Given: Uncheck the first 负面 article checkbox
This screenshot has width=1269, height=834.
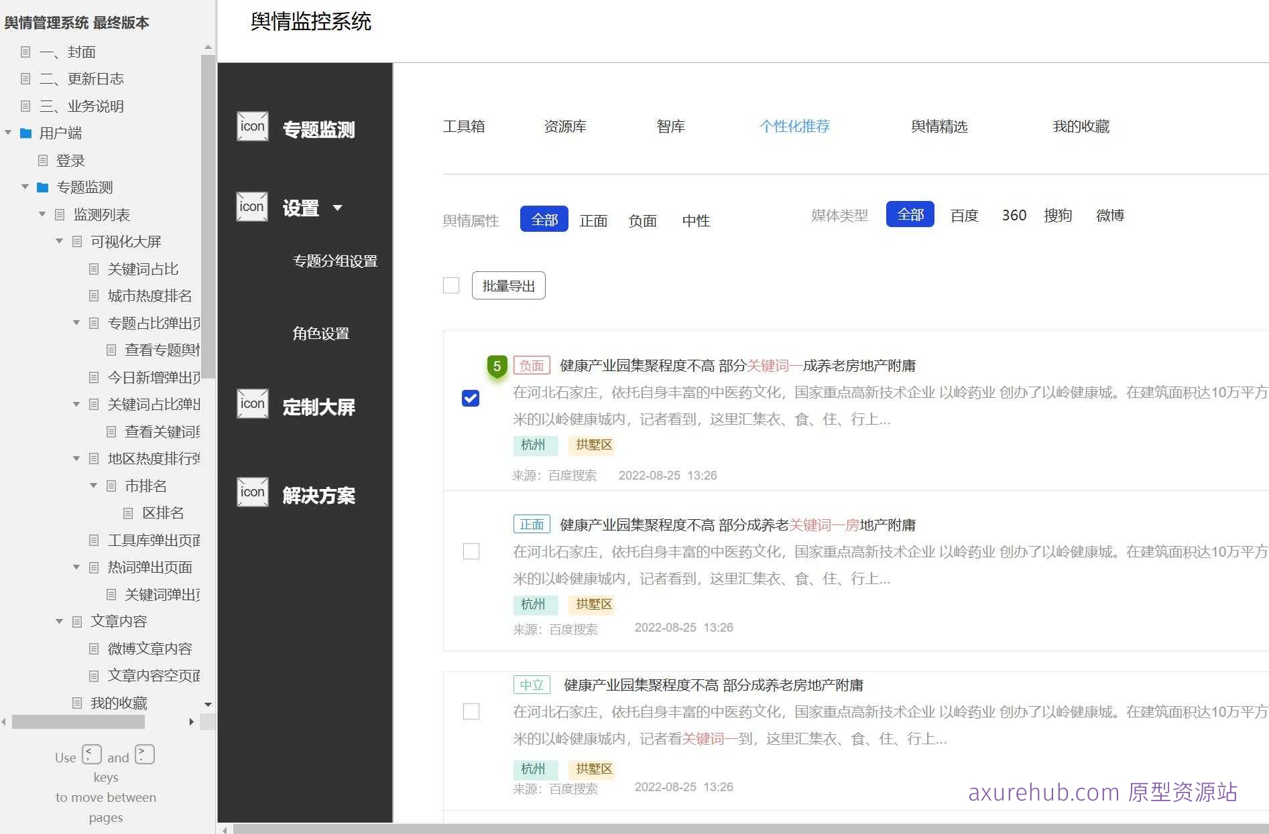Looking at the screenshot, I should point(471,398).
